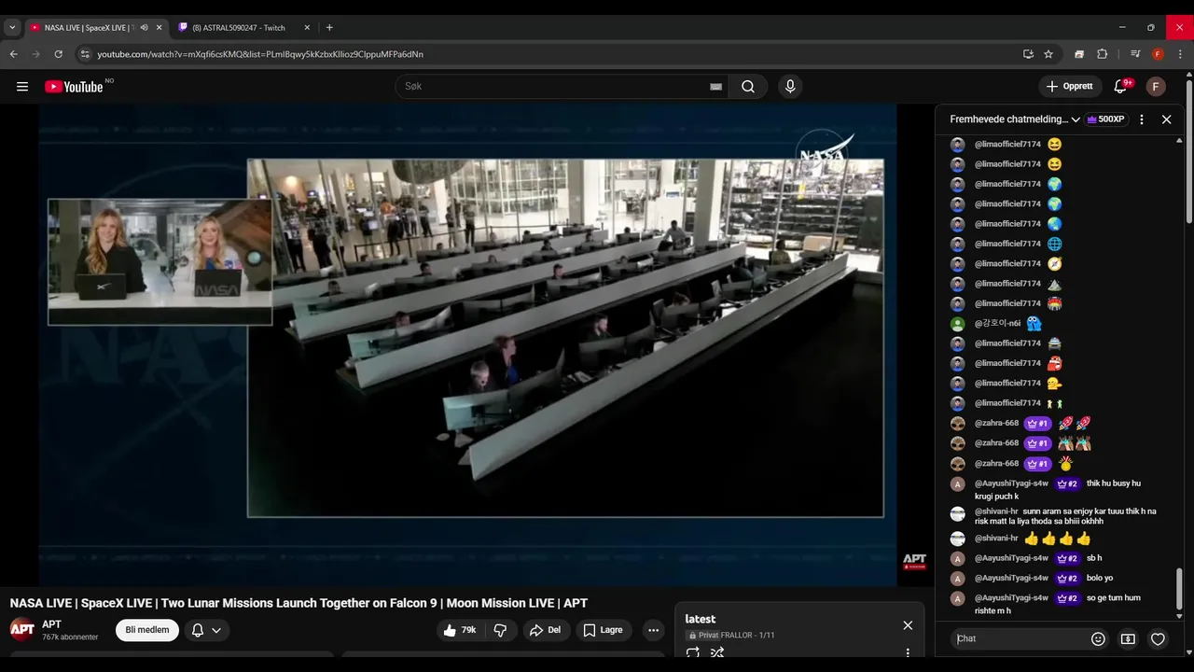Reload the page
The width and height of the screenshot is (1194, 672).
[x=58, y=54]
